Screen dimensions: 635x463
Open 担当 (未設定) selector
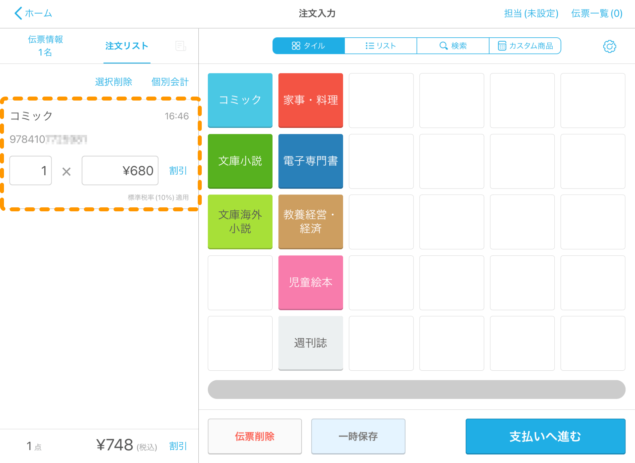click(531, 13)
